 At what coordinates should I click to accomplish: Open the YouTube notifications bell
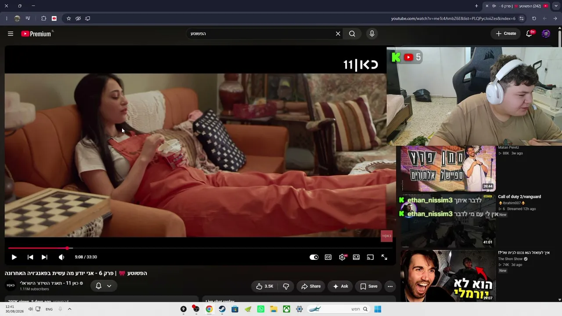tap(530, 34)
